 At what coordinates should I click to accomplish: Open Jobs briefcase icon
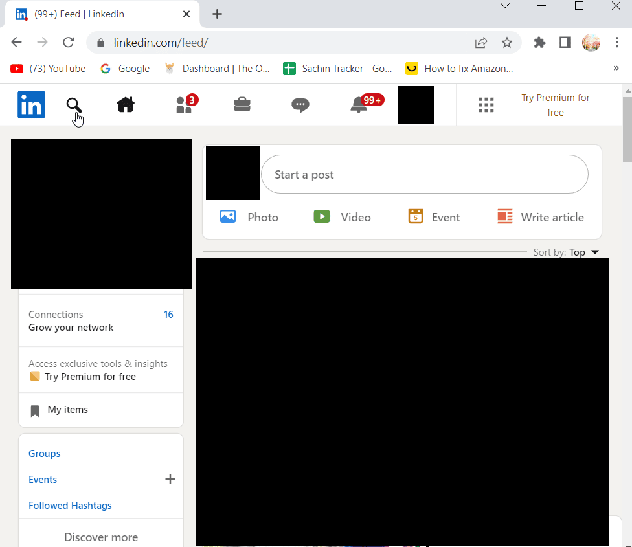pos(242,105)
